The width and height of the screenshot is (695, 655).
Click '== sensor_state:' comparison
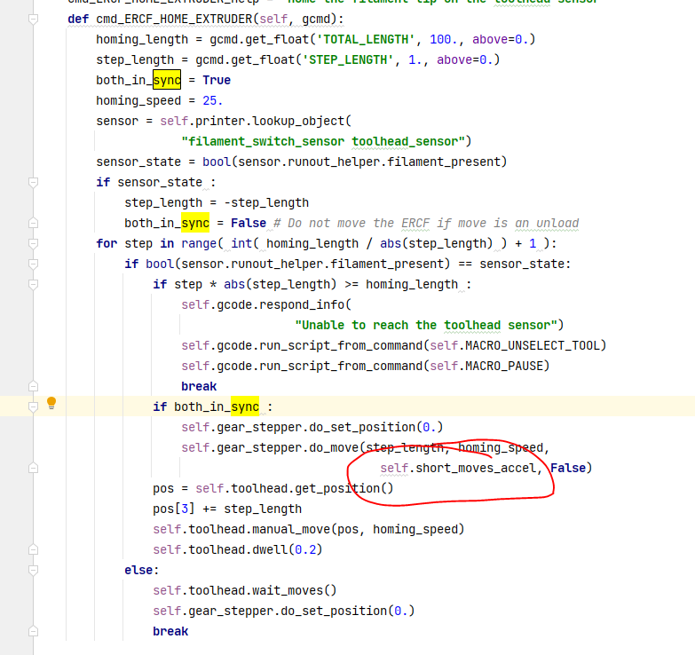click(x=514, y=264)
